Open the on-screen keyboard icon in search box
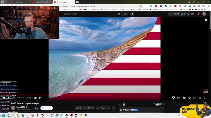 coord(119,14)
